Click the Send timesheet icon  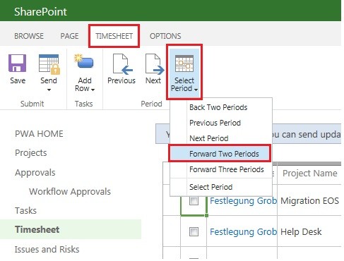(x=49, y=64)
